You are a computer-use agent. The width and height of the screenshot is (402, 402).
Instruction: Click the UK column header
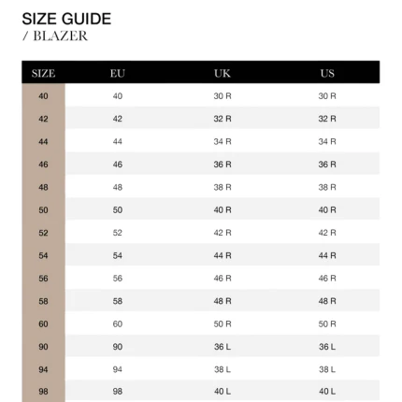click(223, 73)
